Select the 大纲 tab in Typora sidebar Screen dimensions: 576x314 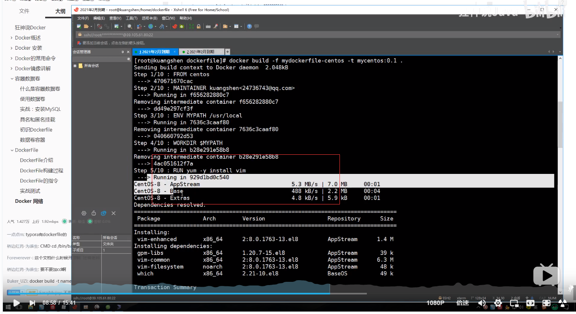(x=60, y=11)
